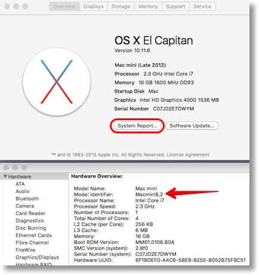Click the OS X El Capitan logo
Image resolution: width=259 pixels, height=275 pixels.
tap(57, 82)
